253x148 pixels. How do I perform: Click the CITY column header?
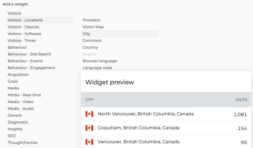90,100
